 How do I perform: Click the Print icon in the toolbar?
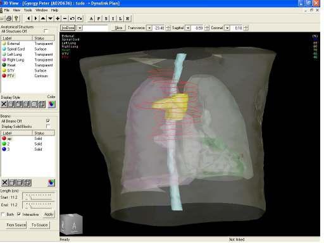click(9, 18)
